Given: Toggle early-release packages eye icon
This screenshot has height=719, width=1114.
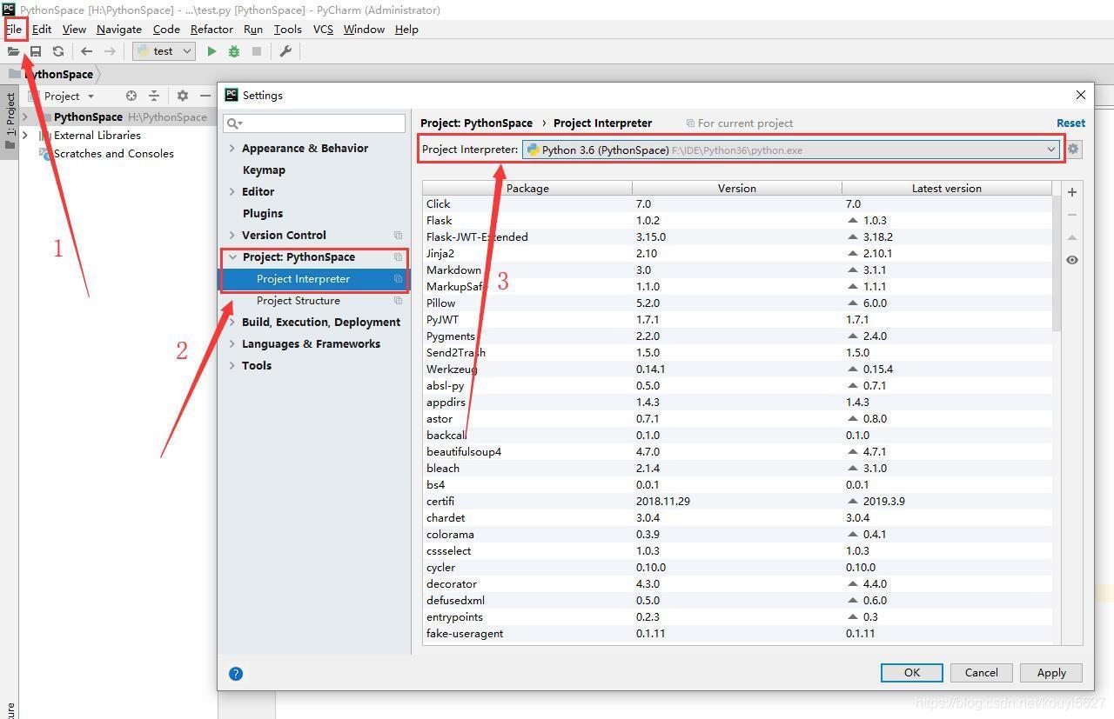Looking at the screenshot, I should click(x=1072, y=260).
